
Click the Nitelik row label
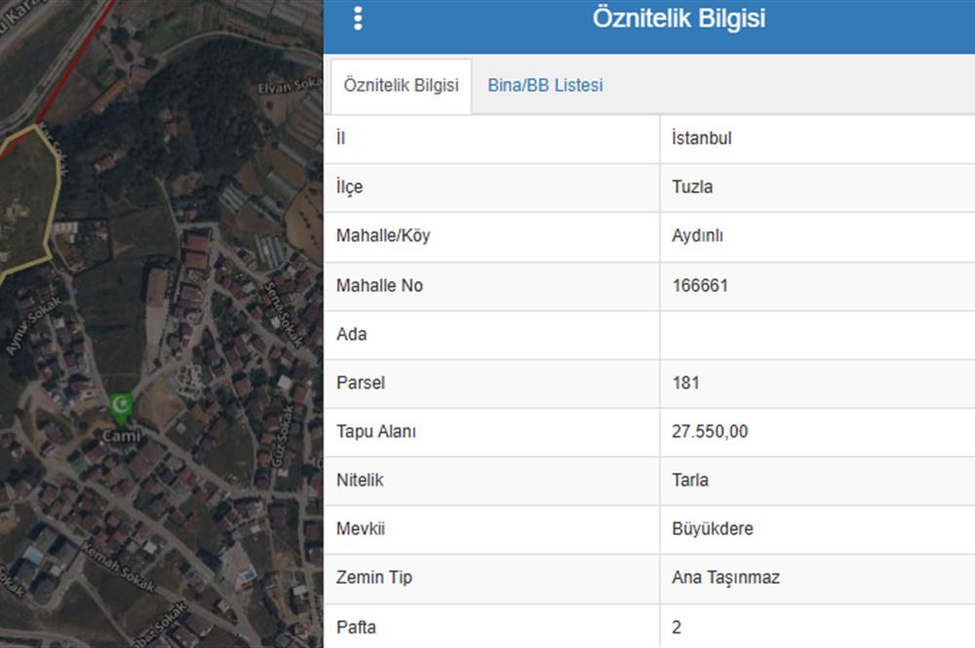coord(360,480)
